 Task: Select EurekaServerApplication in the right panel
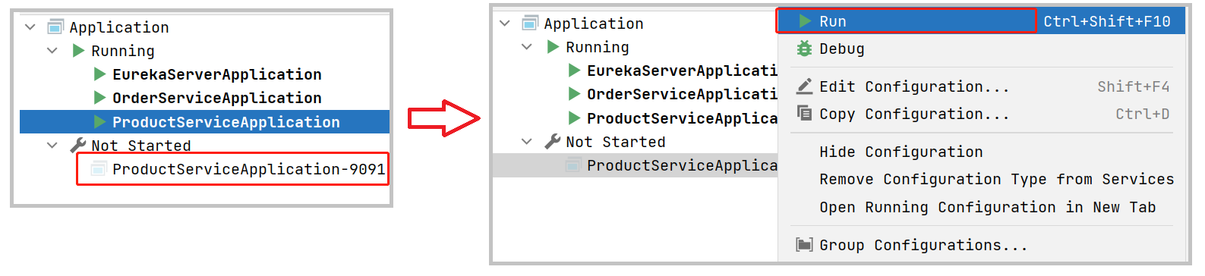(x=682, y=71)
